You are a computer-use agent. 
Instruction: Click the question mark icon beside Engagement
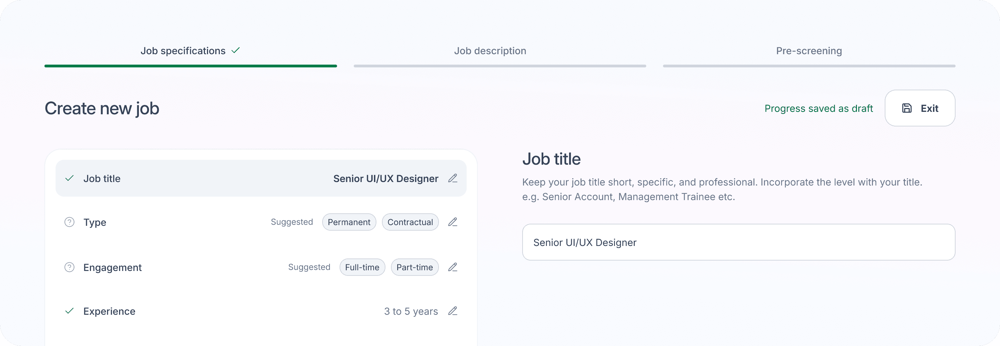[x=69, y=267]
